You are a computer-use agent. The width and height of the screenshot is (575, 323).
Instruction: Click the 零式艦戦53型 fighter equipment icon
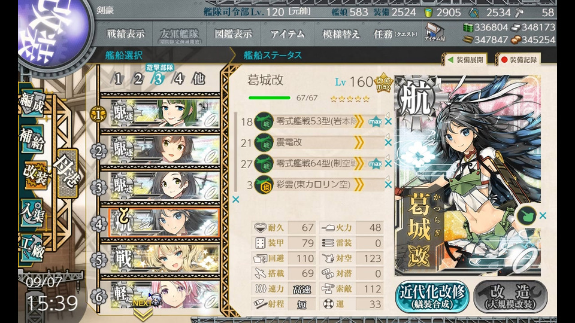[x=264, y=121]
